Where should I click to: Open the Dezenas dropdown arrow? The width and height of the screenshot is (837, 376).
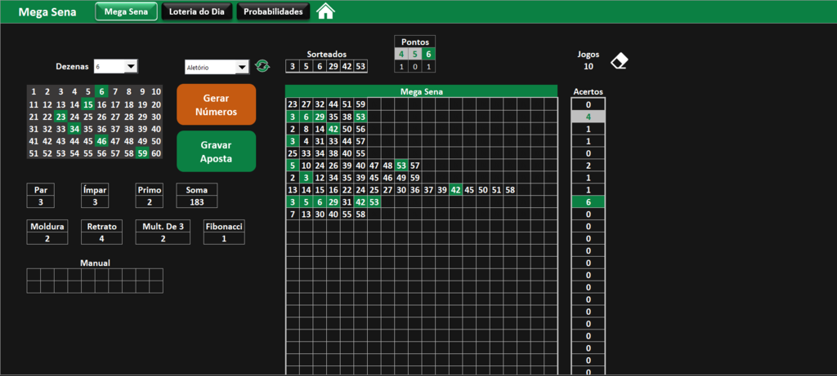(131, 67)
